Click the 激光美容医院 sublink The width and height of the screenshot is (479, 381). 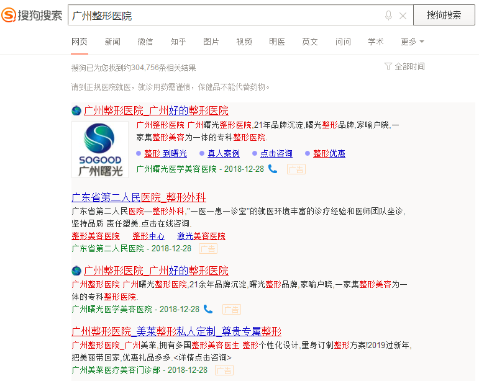click(x=201, y=236)
